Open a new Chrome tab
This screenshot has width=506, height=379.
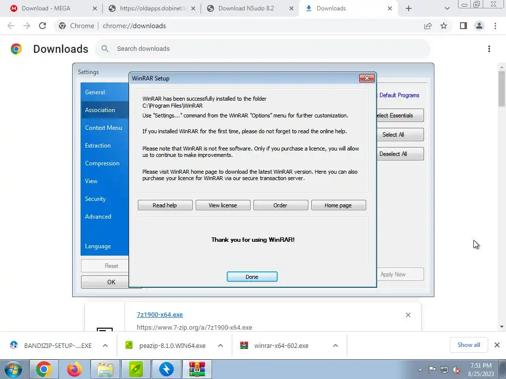[409, 8]
